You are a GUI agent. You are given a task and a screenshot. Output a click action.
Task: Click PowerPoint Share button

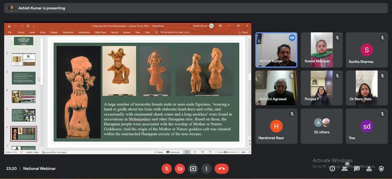(x=243, y=32)
